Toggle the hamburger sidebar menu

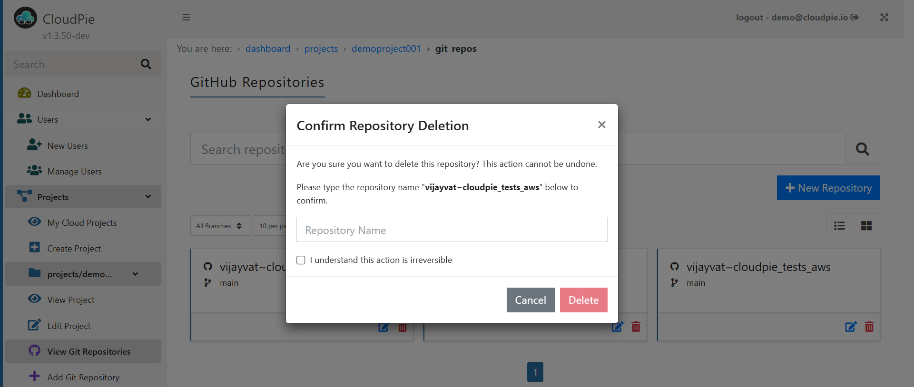coord(186,17)
